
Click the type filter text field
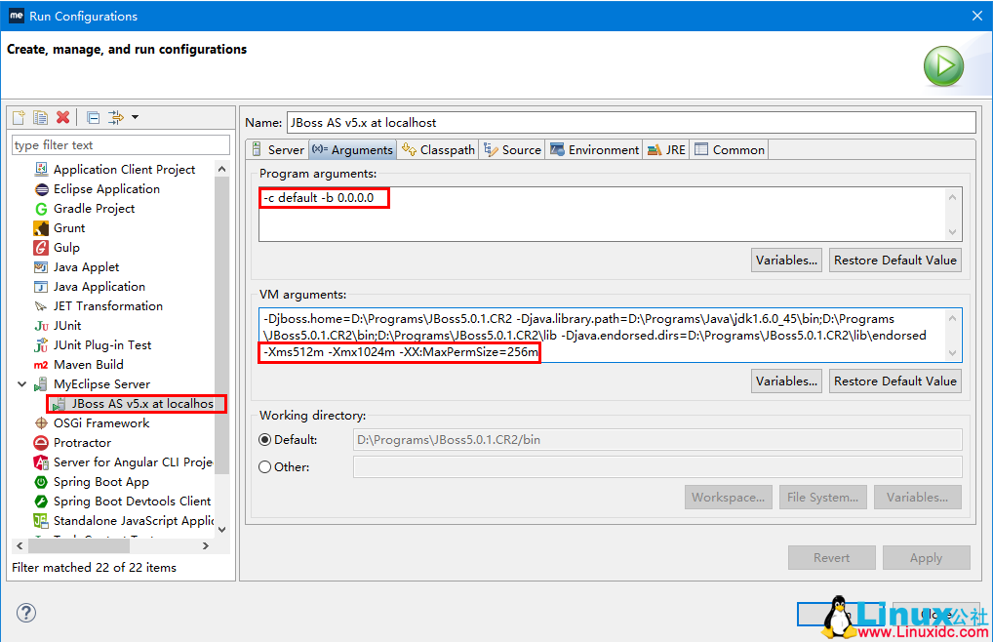click(x=119, y=145)
